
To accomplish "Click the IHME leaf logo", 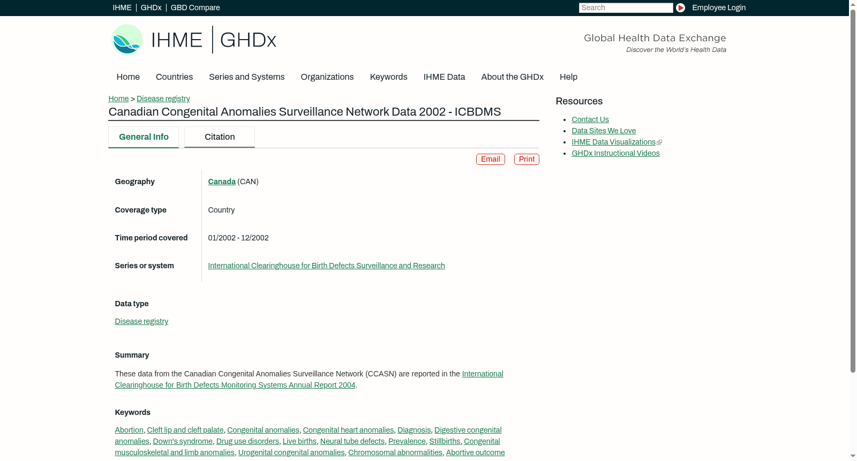I will pyautogui.click(x=127, y=40).
